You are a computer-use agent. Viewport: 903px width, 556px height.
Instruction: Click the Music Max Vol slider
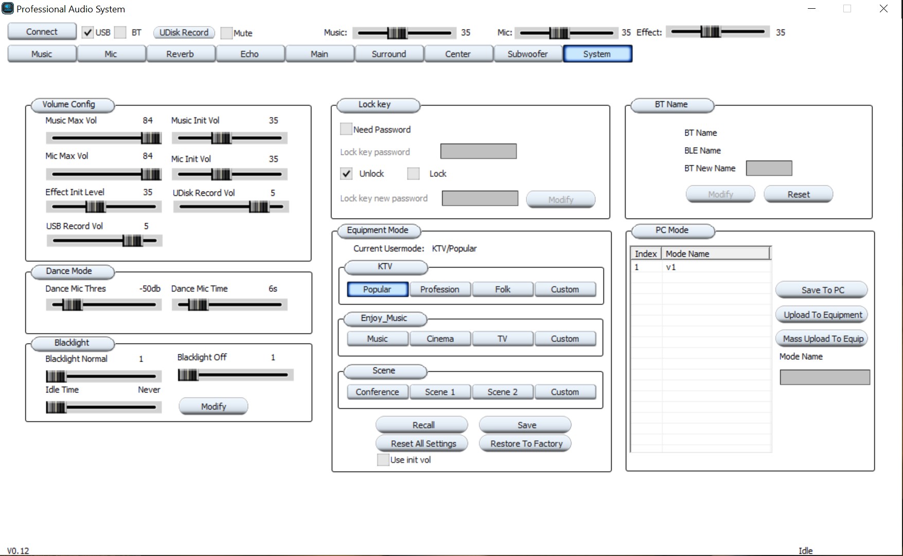click(x=103, y=138)
